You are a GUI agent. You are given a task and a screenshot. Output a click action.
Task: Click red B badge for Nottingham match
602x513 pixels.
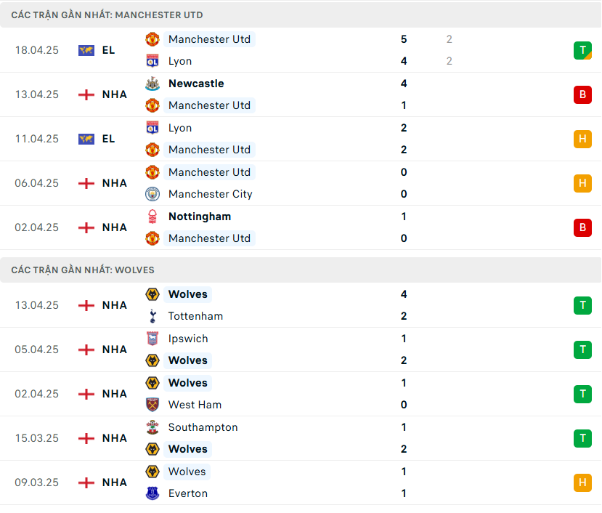point(582,227)
